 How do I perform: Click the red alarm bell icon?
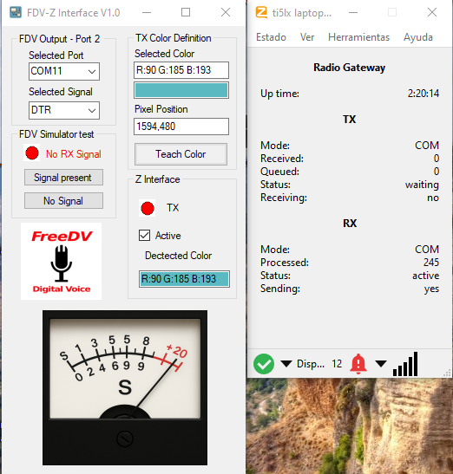coord(358,364)
